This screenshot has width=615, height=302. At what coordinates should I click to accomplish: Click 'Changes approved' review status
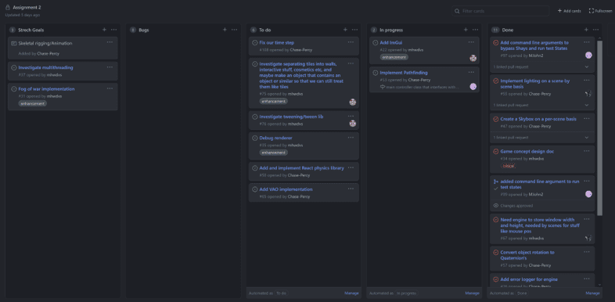516,206
